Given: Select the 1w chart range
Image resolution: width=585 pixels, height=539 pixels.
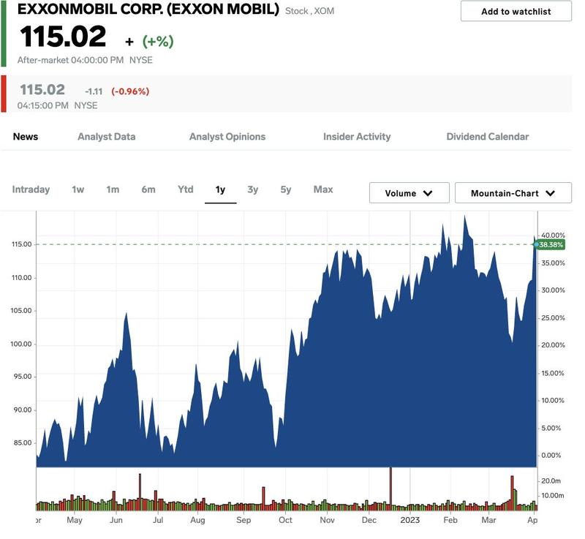Looking at the screenshot, I should coord(78,189).
